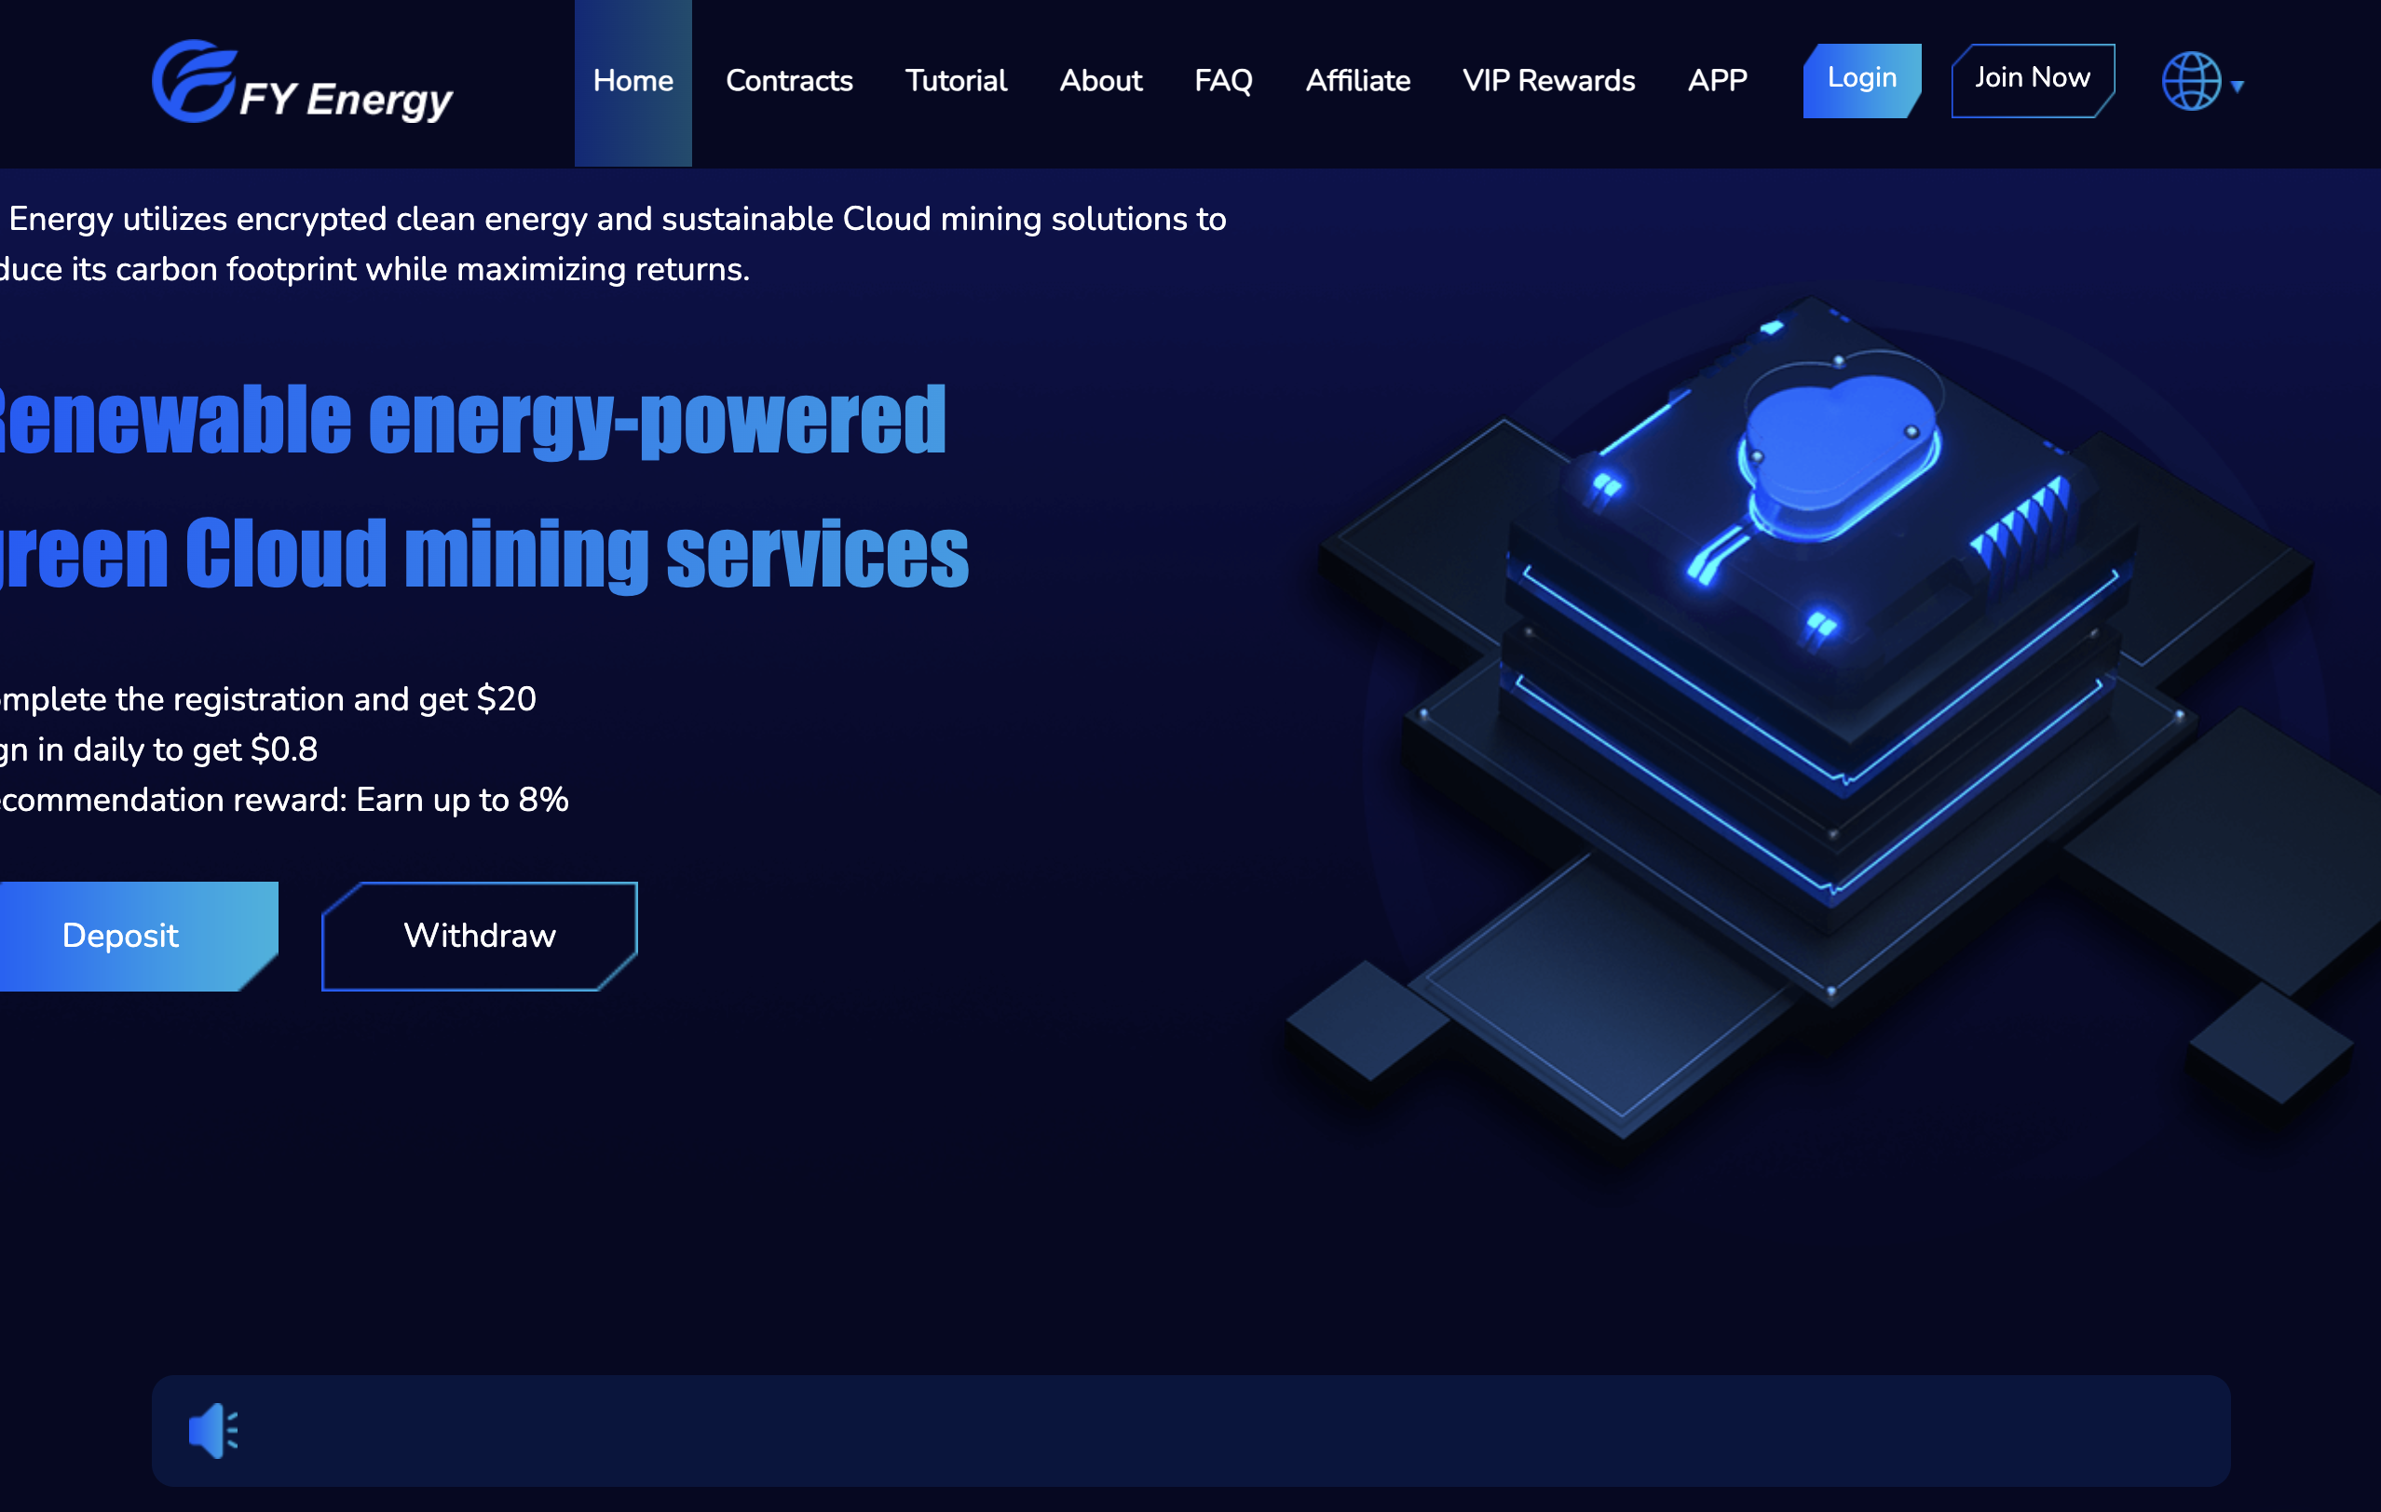2381x1512 pixels.
Task: Click the FY Energy logo icon
Action: (195, 83)
